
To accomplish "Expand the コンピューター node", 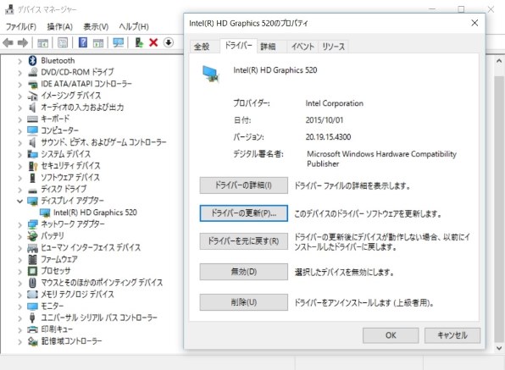I will click(x=19, y=131).
